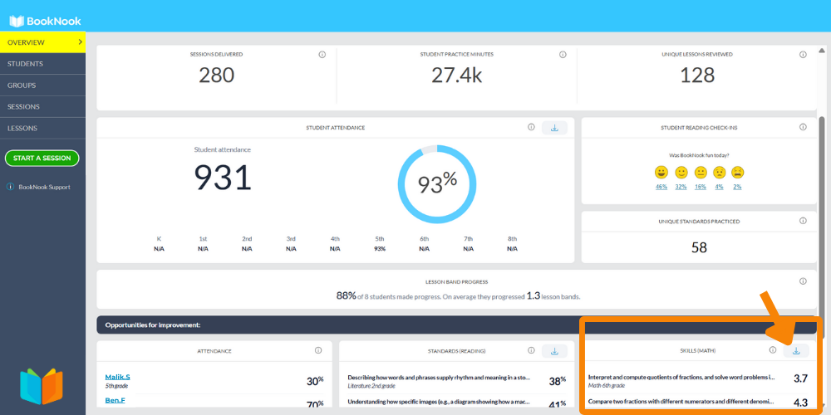Click the Opportunities for improvement header

(153, 325)
